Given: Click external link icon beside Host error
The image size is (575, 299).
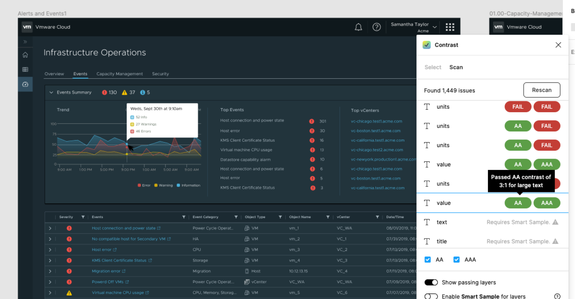Looking at the screenshot, I should 115,250.
